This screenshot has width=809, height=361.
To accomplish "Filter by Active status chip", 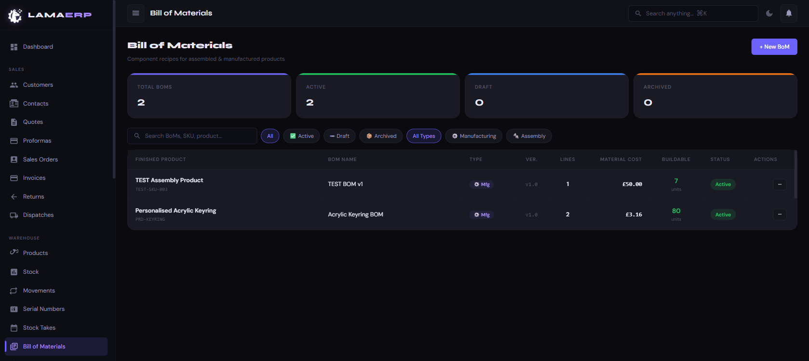I will click(302, 136).
